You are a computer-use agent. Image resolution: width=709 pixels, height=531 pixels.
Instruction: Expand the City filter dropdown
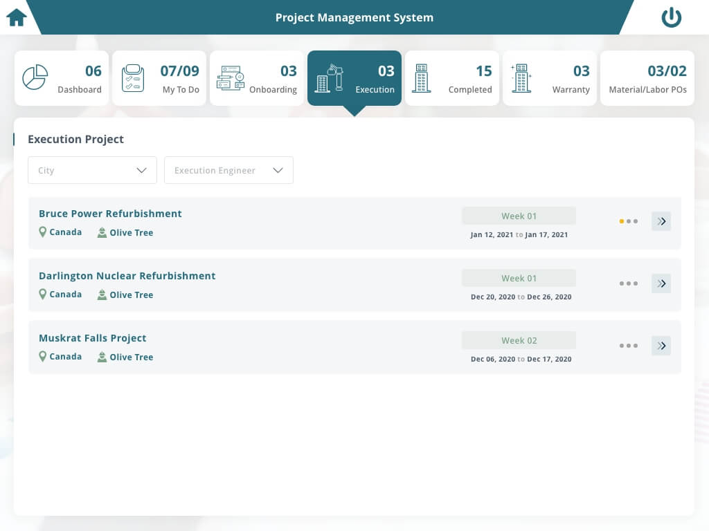click(x=92, y=170)
